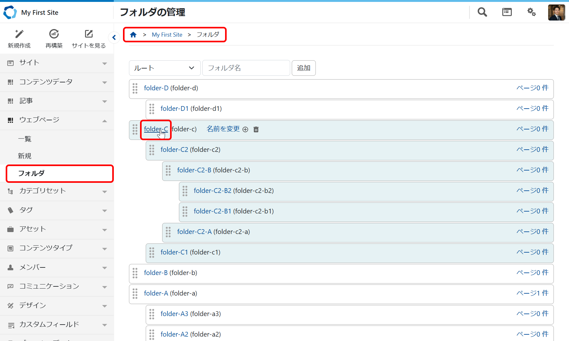Select 一覧 under ウェブページ
The height and width of the screenshot is (341, 569).
pyautogui.click(x=25, y=139)
